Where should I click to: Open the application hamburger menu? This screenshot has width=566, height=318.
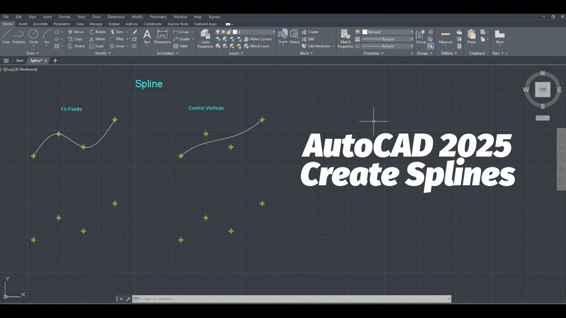coord(6,61)
